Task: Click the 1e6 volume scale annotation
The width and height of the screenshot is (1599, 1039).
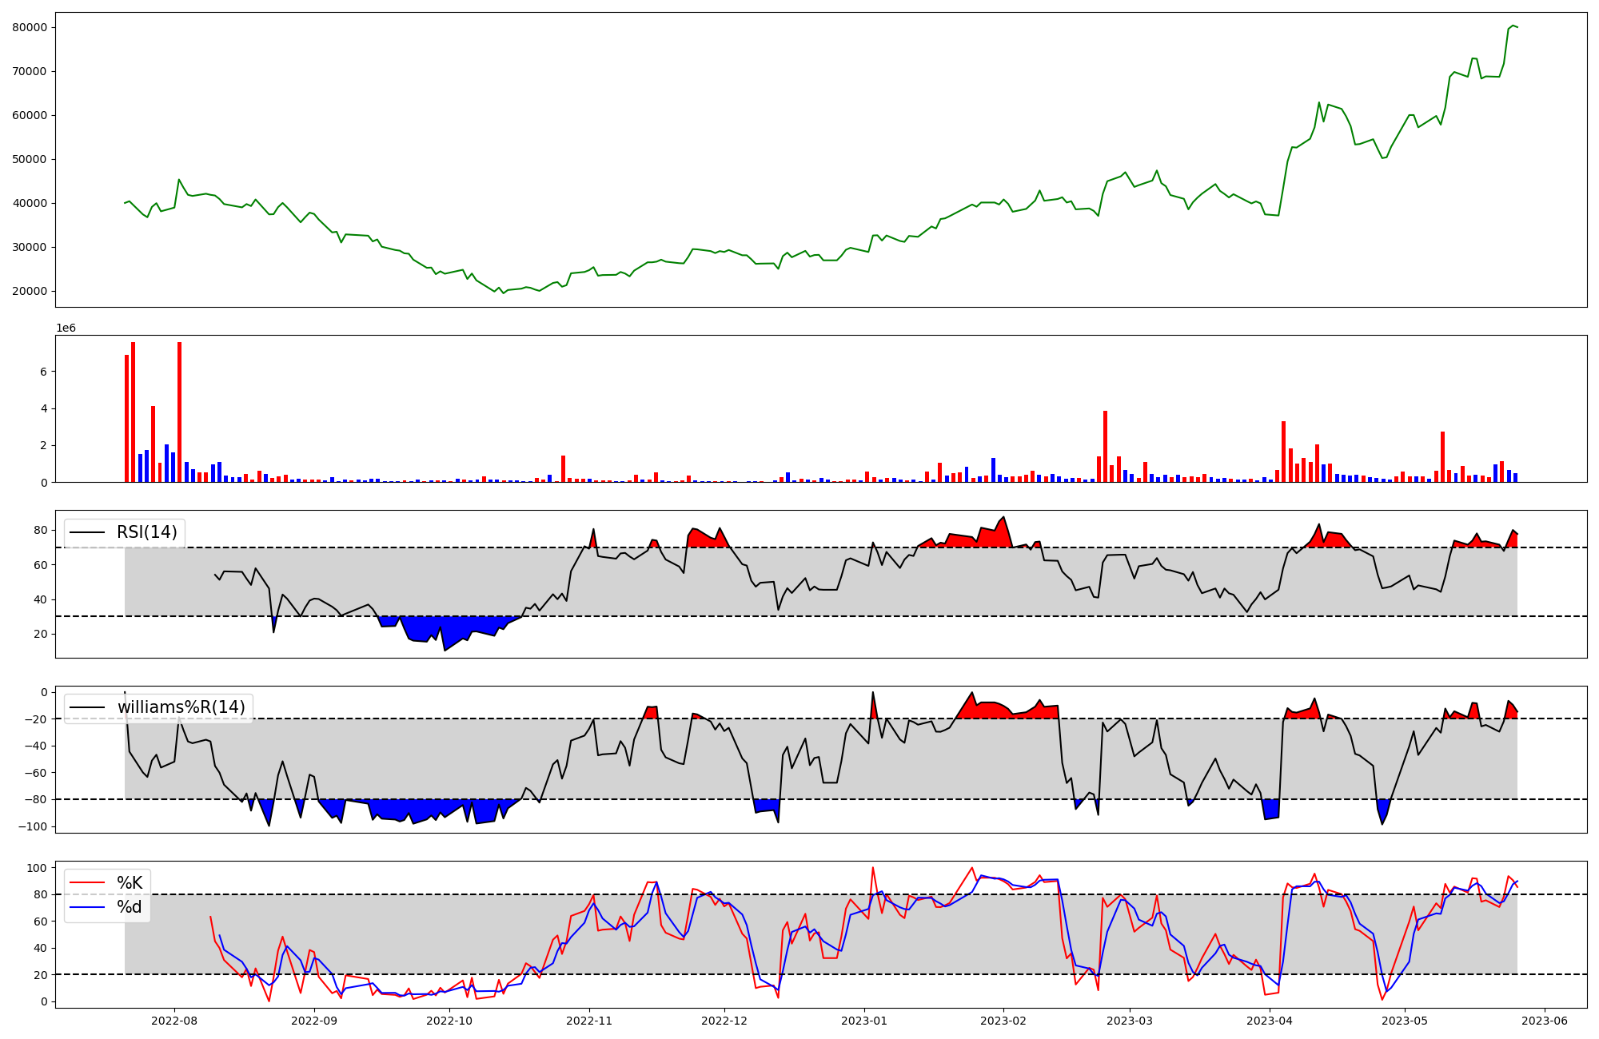Action: (x=66, y=328)
